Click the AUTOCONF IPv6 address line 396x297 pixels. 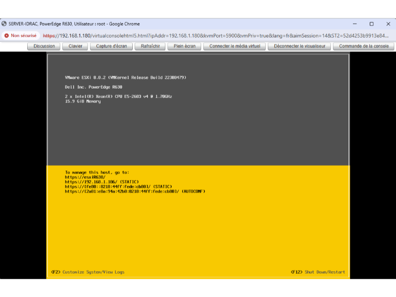click(135, 191)
